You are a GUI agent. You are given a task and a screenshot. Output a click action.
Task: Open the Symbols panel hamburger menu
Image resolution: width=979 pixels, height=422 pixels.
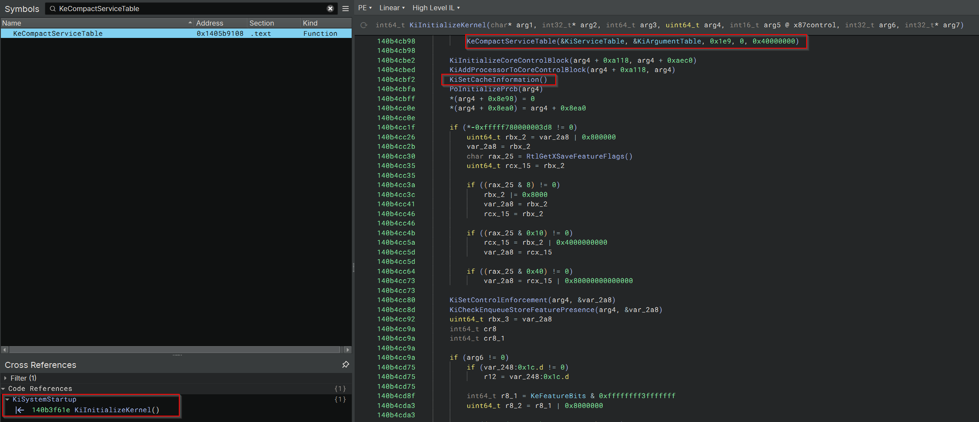346,9
